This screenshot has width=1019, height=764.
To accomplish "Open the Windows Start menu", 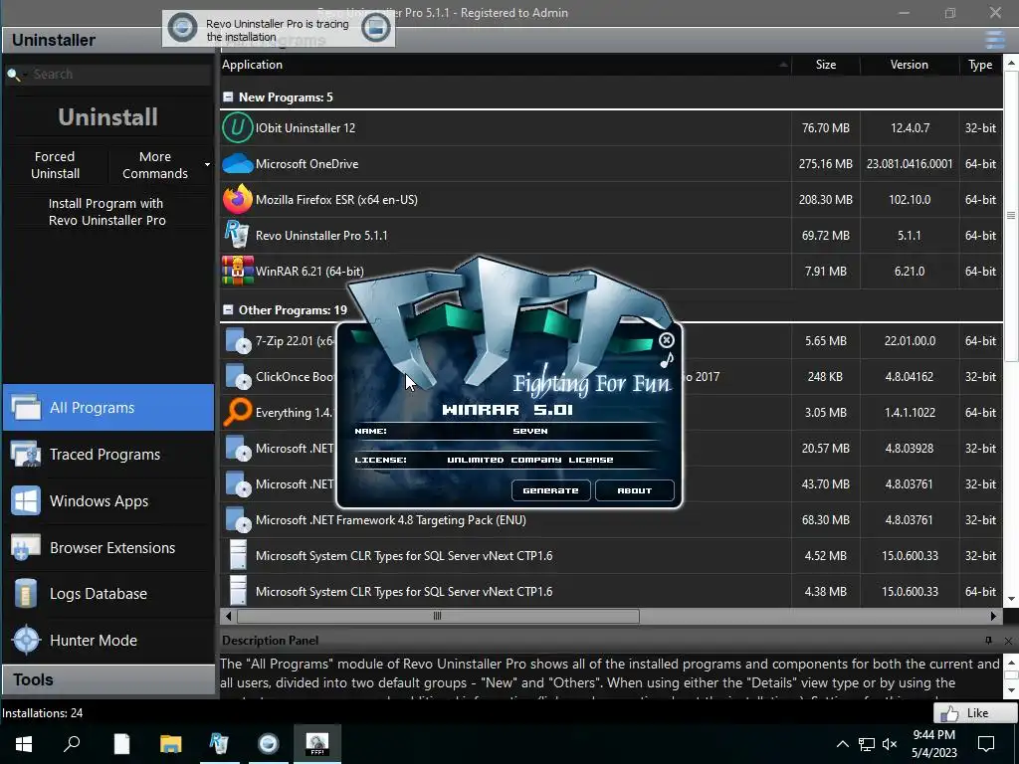I will (24, 744).
